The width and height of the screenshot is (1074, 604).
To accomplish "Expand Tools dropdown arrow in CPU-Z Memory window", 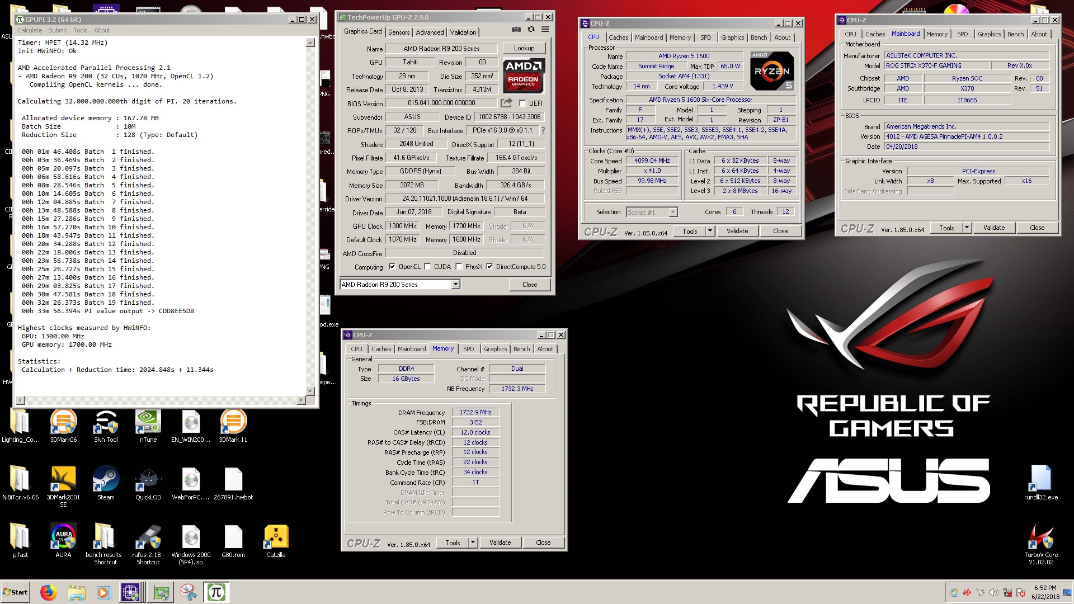I will pos(473,542).
